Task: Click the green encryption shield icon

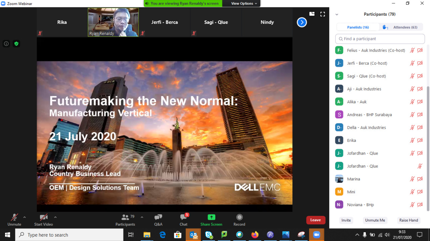Action: [x=16, y=44]
